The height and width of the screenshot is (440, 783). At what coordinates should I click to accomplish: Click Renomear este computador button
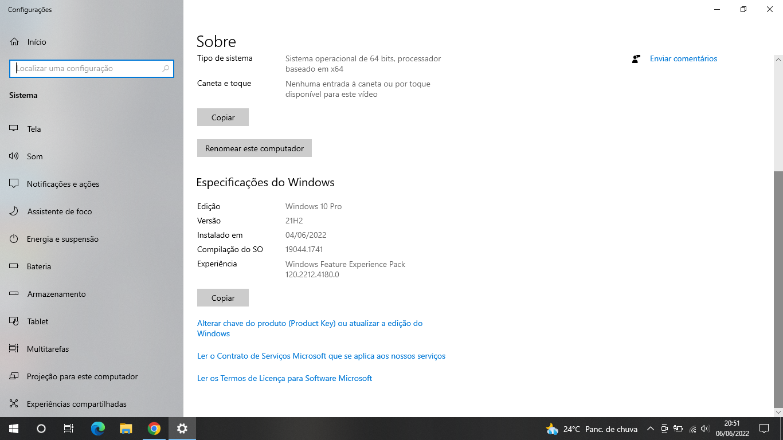255,148
